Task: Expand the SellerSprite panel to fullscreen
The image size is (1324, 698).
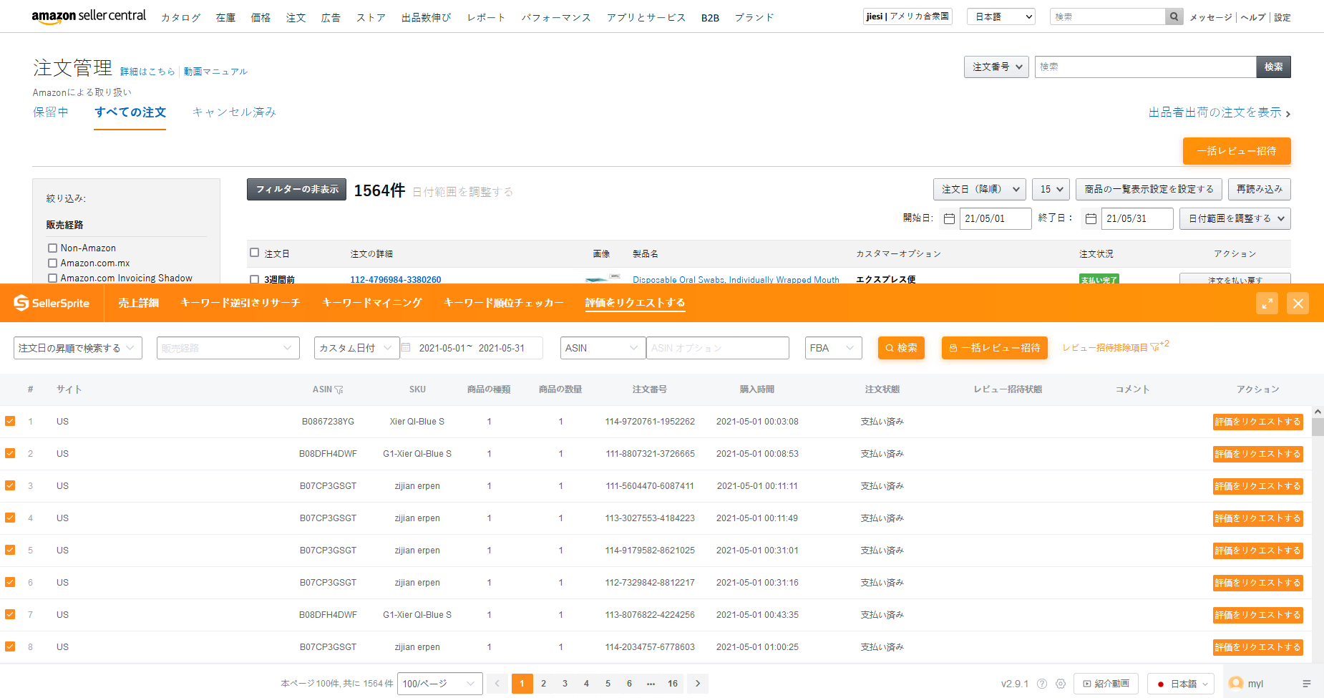Action: 1267,304
